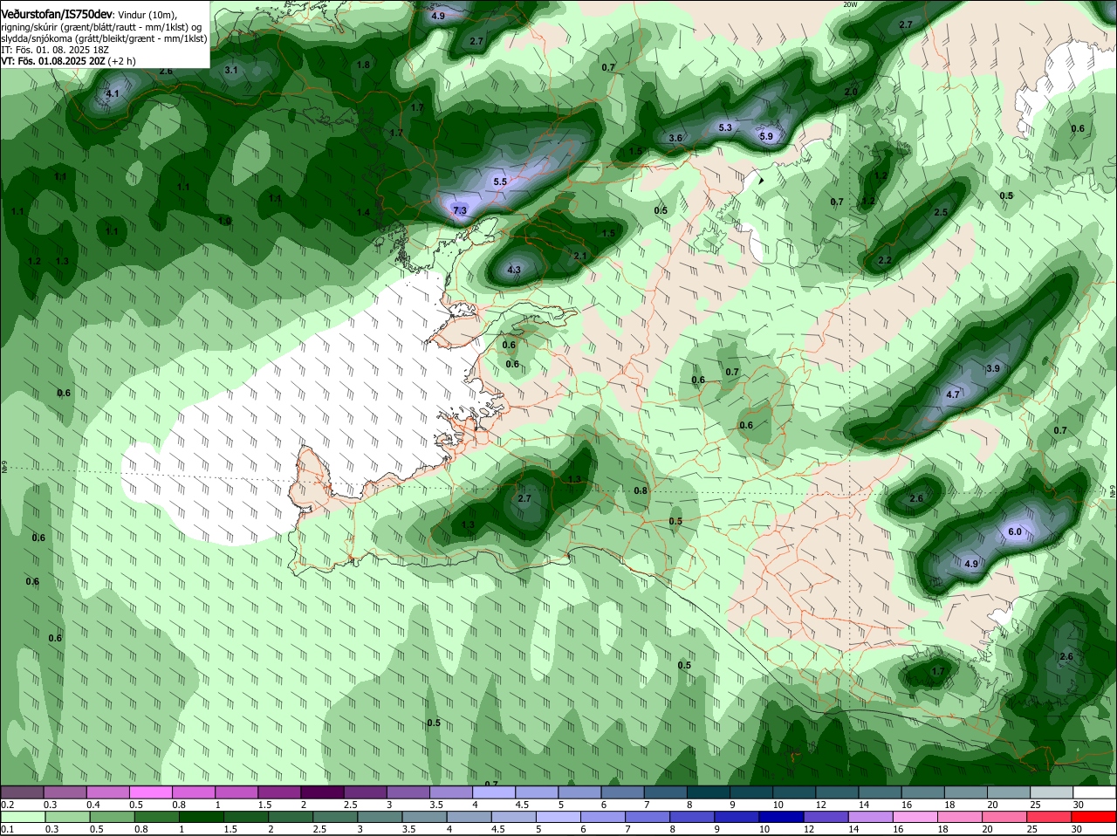Click the IT: Fös. 01. 08. 2025 18Z line
Image resolution: width=1117 pixels, height=836 pixels.
coord(55,50)
